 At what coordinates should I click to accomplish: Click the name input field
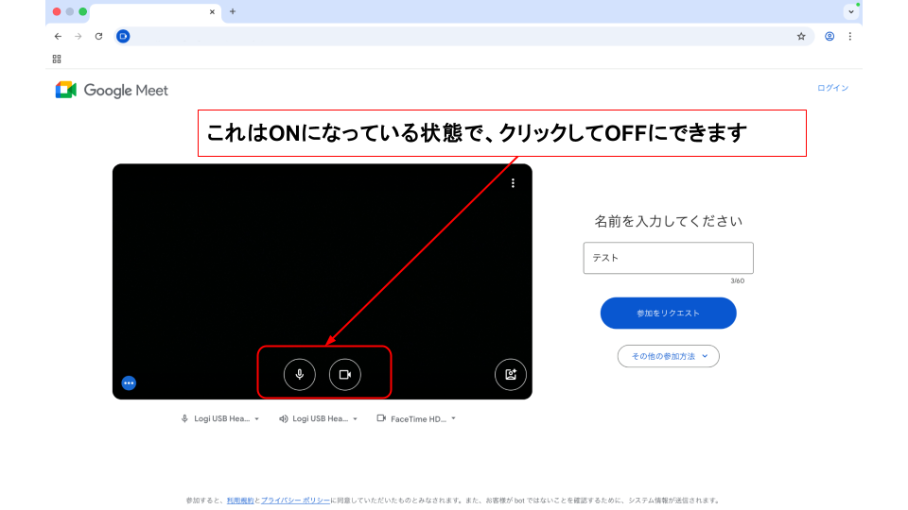tap(668, 258)
